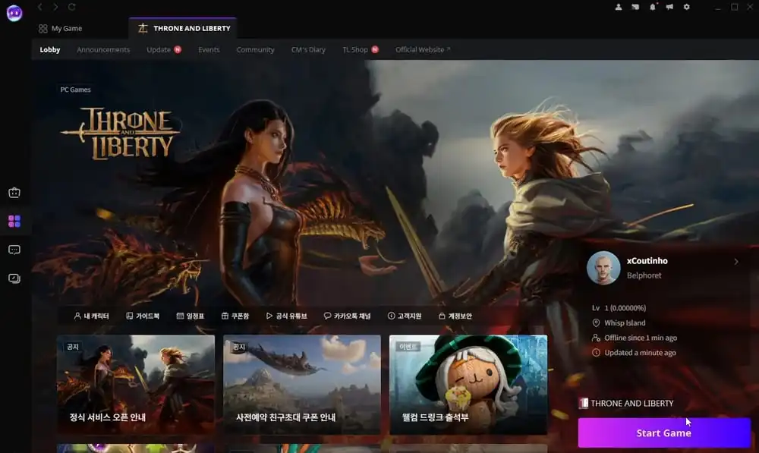
Task: Open the 웰컴 드링크 출석부 event card
Action: [468, 384]
